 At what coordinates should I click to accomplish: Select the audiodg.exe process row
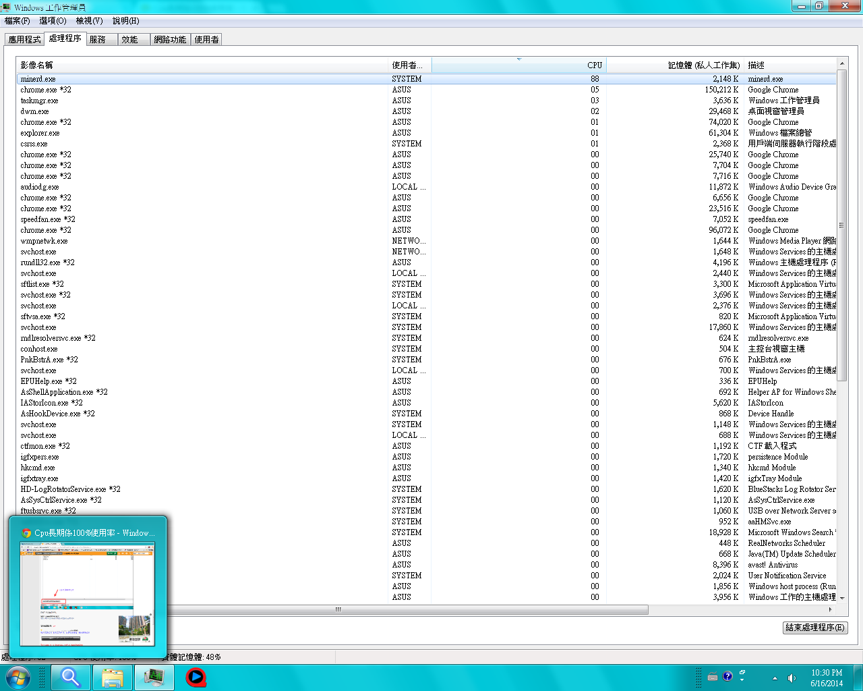(426, 187)
